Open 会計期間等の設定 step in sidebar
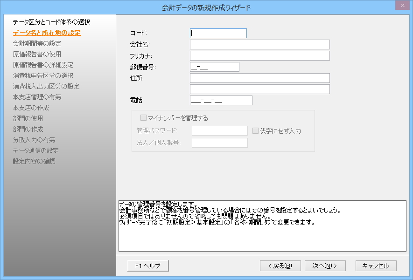 (x=37, y=43)
